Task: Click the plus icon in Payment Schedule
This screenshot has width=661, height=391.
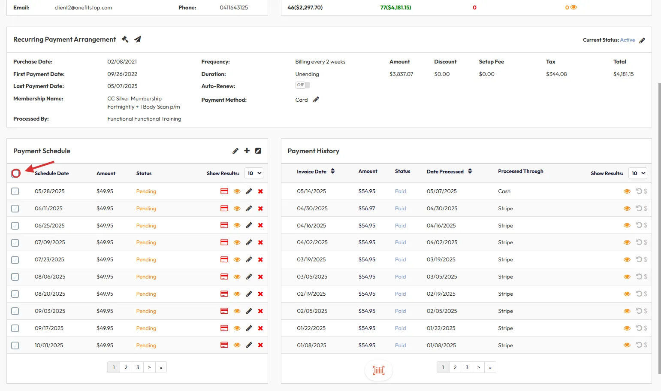Action: coord(247,151)
